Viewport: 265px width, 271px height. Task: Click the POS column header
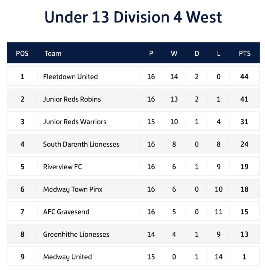[x=22, y=53]
